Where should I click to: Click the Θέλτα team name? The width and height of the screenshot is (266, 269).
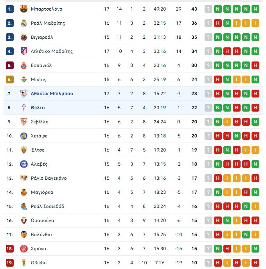(38, 108)
